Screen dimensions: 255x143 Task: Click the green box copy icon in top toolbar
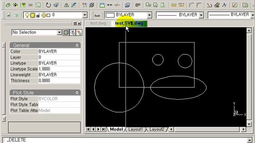8,5
